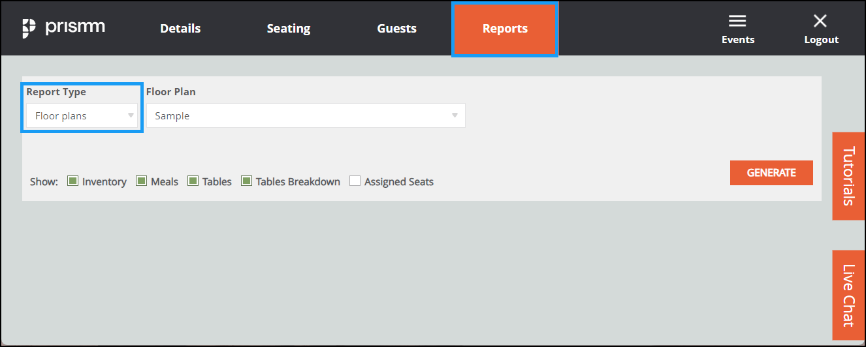Click the Logout X icon
866x347 pixels.
820,21
